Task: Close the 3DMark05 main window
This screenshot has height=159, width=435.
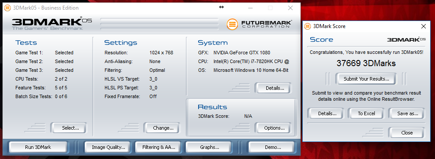Action: pyautogui.click(x=290, y=8)
